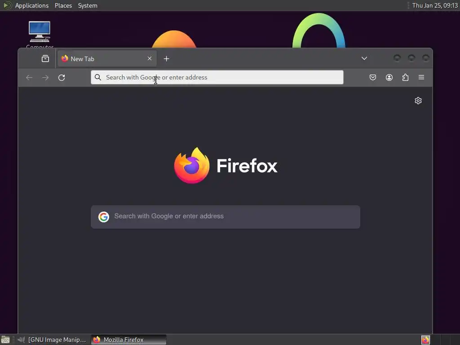Image resolution: width=460 pixels, height=345 pixels.
Task: Open the Firefox application hamburger menu
Action: point(421,77)
